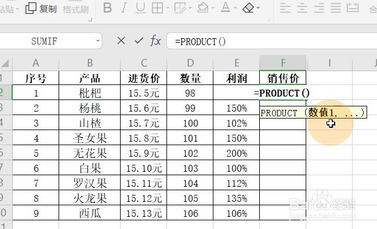Select column D header
The width and height of the screenshot is (377, 229).
click(190, 63)
